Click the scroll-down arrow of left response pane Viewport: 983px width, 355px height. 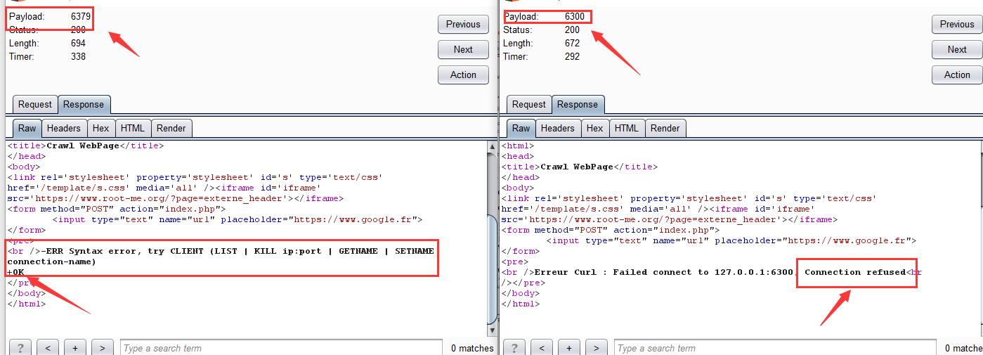click(491, 331)
